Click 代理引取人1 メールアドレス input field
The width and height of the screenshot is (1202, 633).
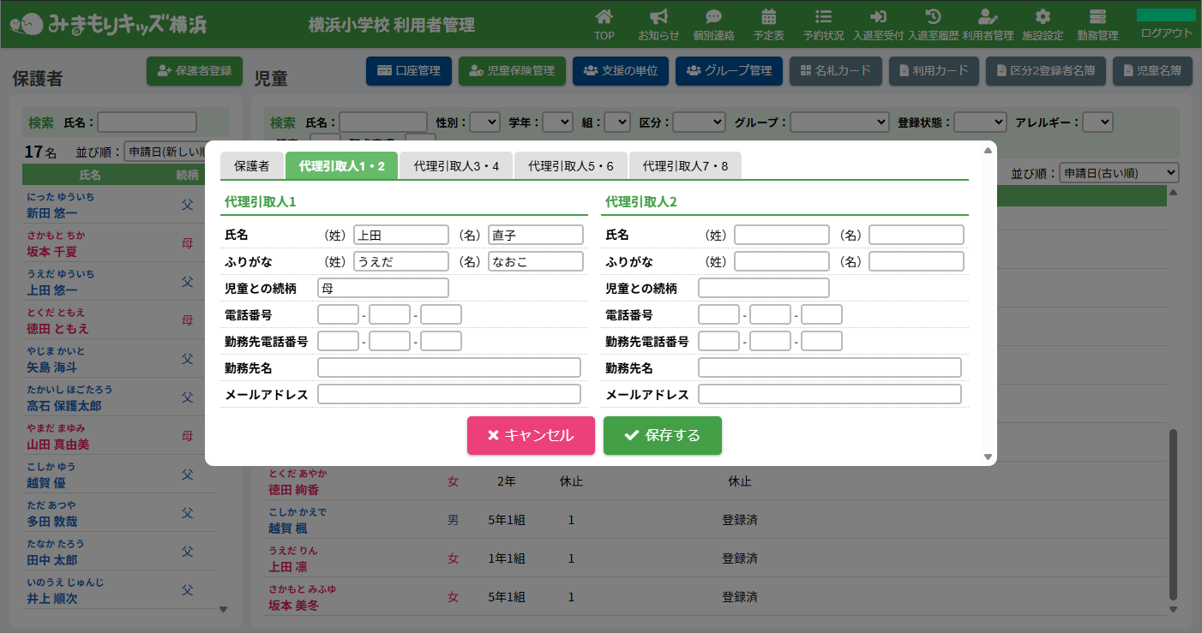[449, 394]
